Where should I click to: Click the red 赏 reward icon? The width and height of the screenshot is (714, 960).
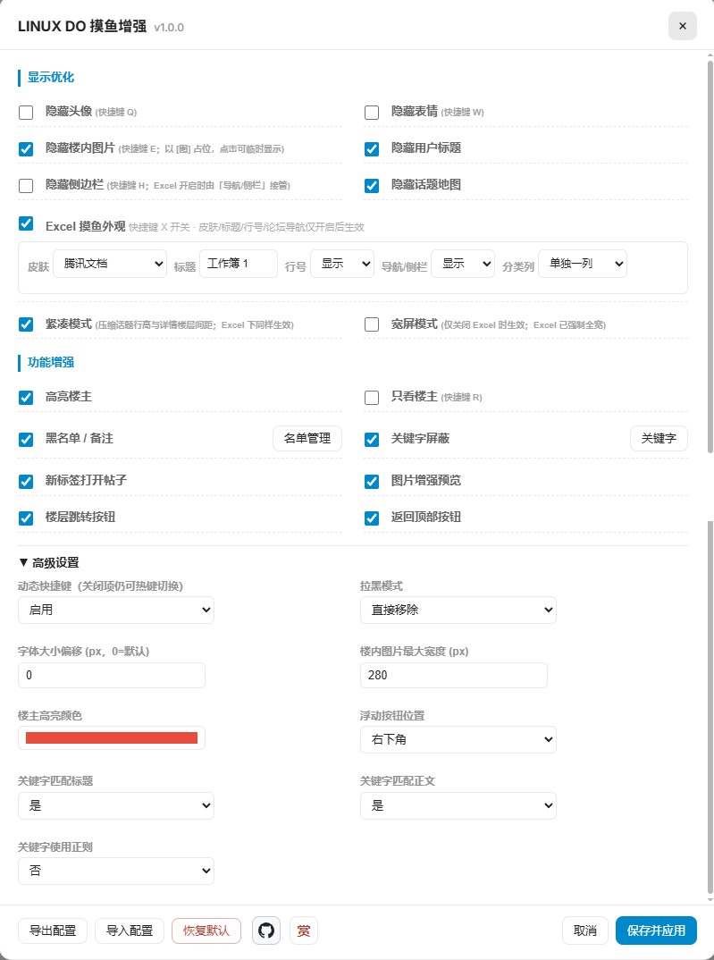304,931
